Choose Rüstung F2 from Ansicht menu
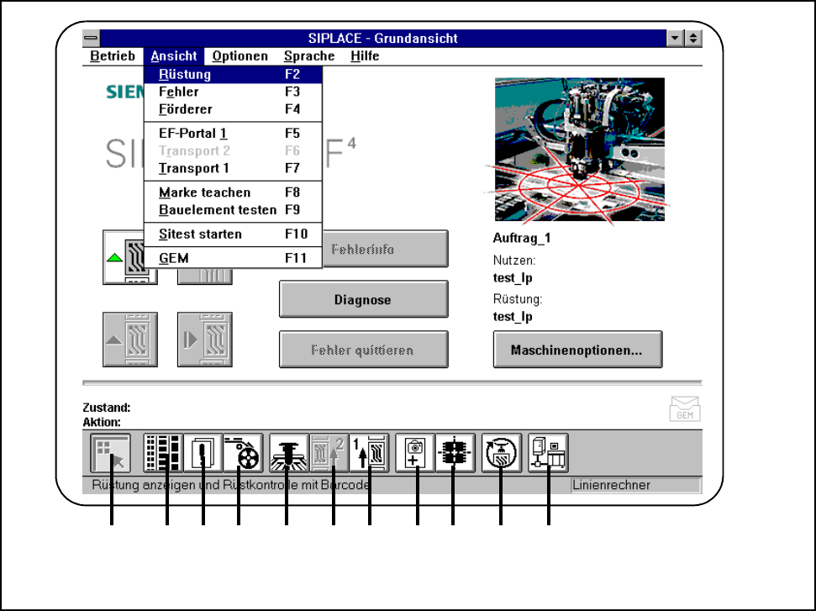The image size is (816, 611). click(233, 75)
